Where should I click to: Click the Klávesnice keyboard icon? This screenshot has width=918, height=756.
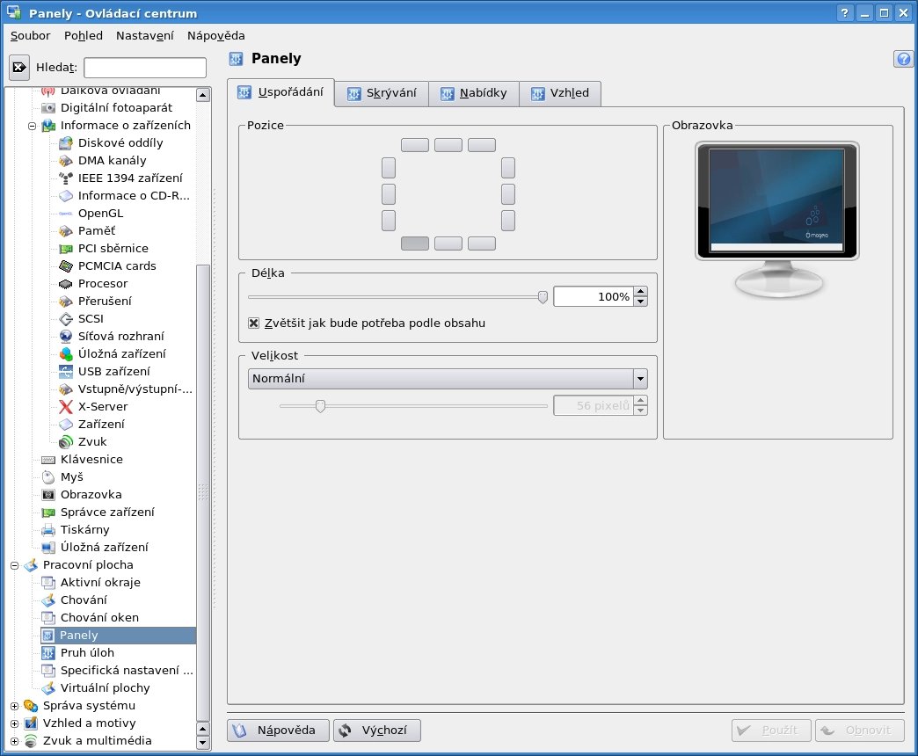[x=48, y=460]
